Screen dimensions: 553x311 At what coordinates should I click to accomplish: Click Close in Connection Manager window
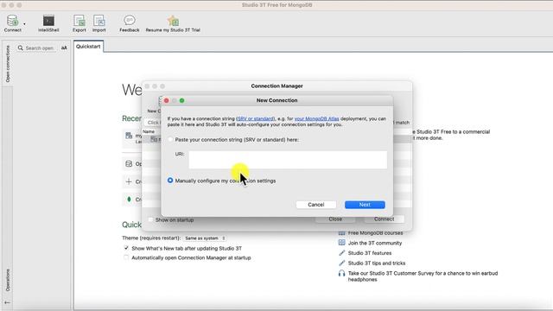(x=335, y=219)
